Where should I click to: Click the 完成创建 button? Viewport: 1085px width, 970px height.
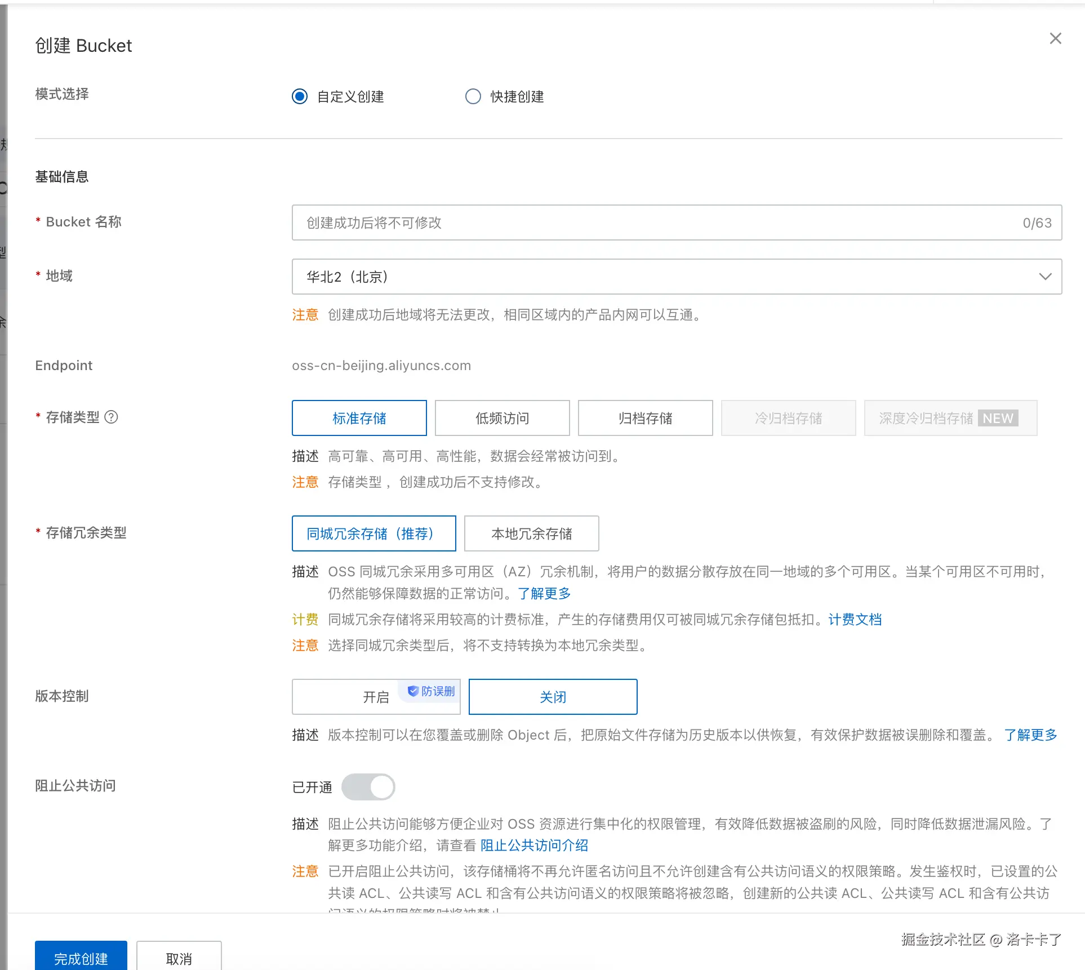[x=81, y=958]
